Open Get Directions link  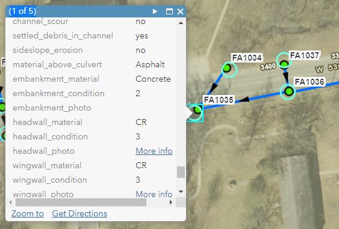pyautogui.click(x=79, y=213)
